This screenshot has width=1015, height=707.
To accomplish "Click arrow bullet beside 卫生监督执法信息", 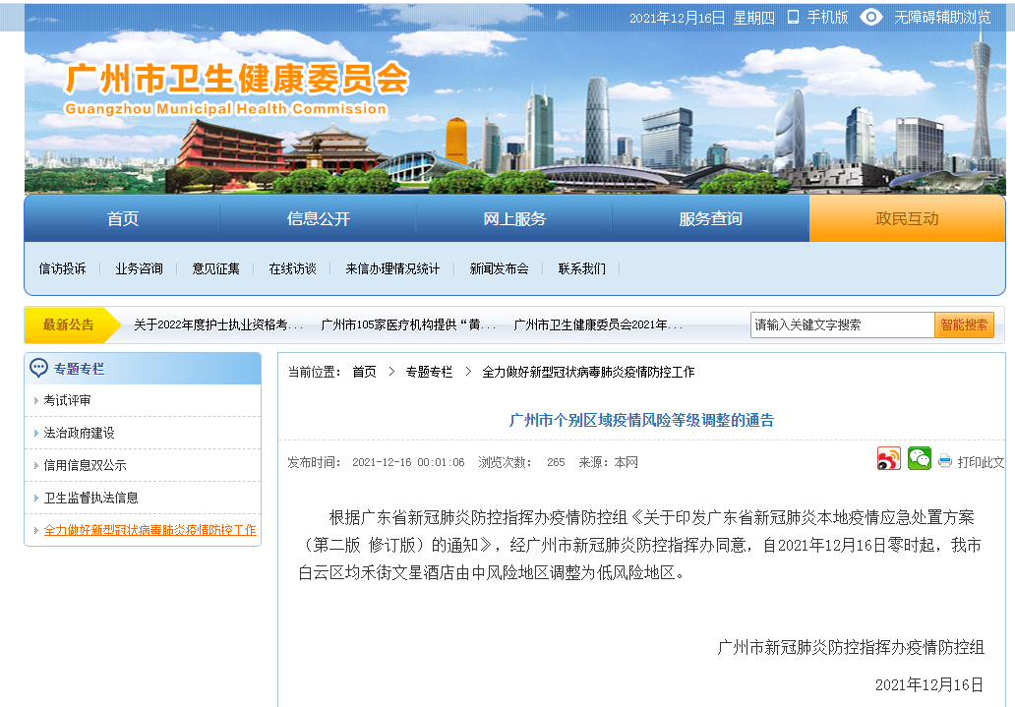I will pos(36,498).
